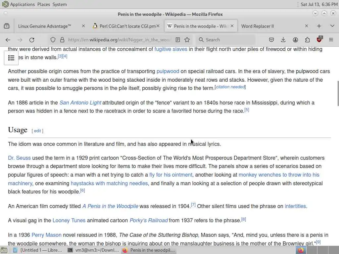Image resolution: width=339 pixels, height=254 pixels.
Task: Open the Looney Tunes link
Action: (x=69, y=221)
